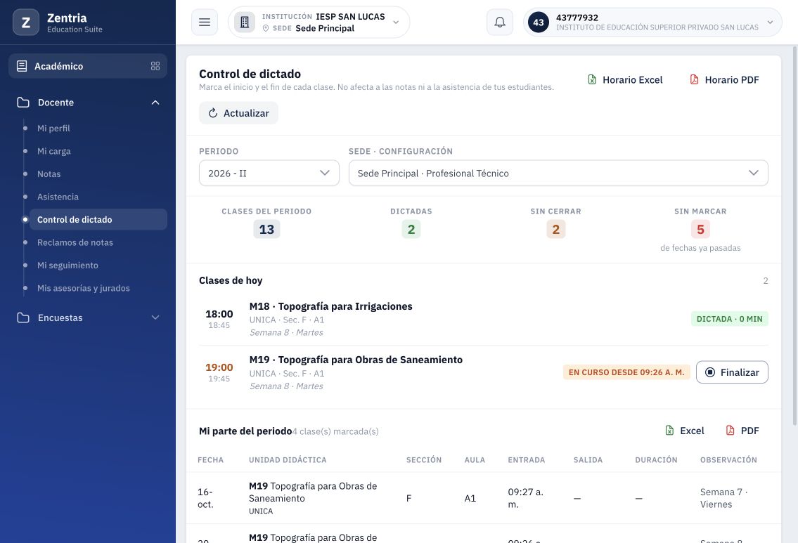Viewport: 798px width, 543px height.
Task: Download schedule via Horario PDF
Action: tap(725, 80)
